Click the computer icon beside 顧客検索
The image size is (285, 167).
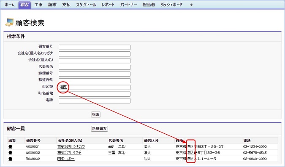click(9, 22)
